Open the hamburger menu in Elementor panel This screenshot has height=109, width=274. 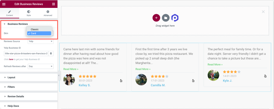pyautogui.click(x=4, y=4)
